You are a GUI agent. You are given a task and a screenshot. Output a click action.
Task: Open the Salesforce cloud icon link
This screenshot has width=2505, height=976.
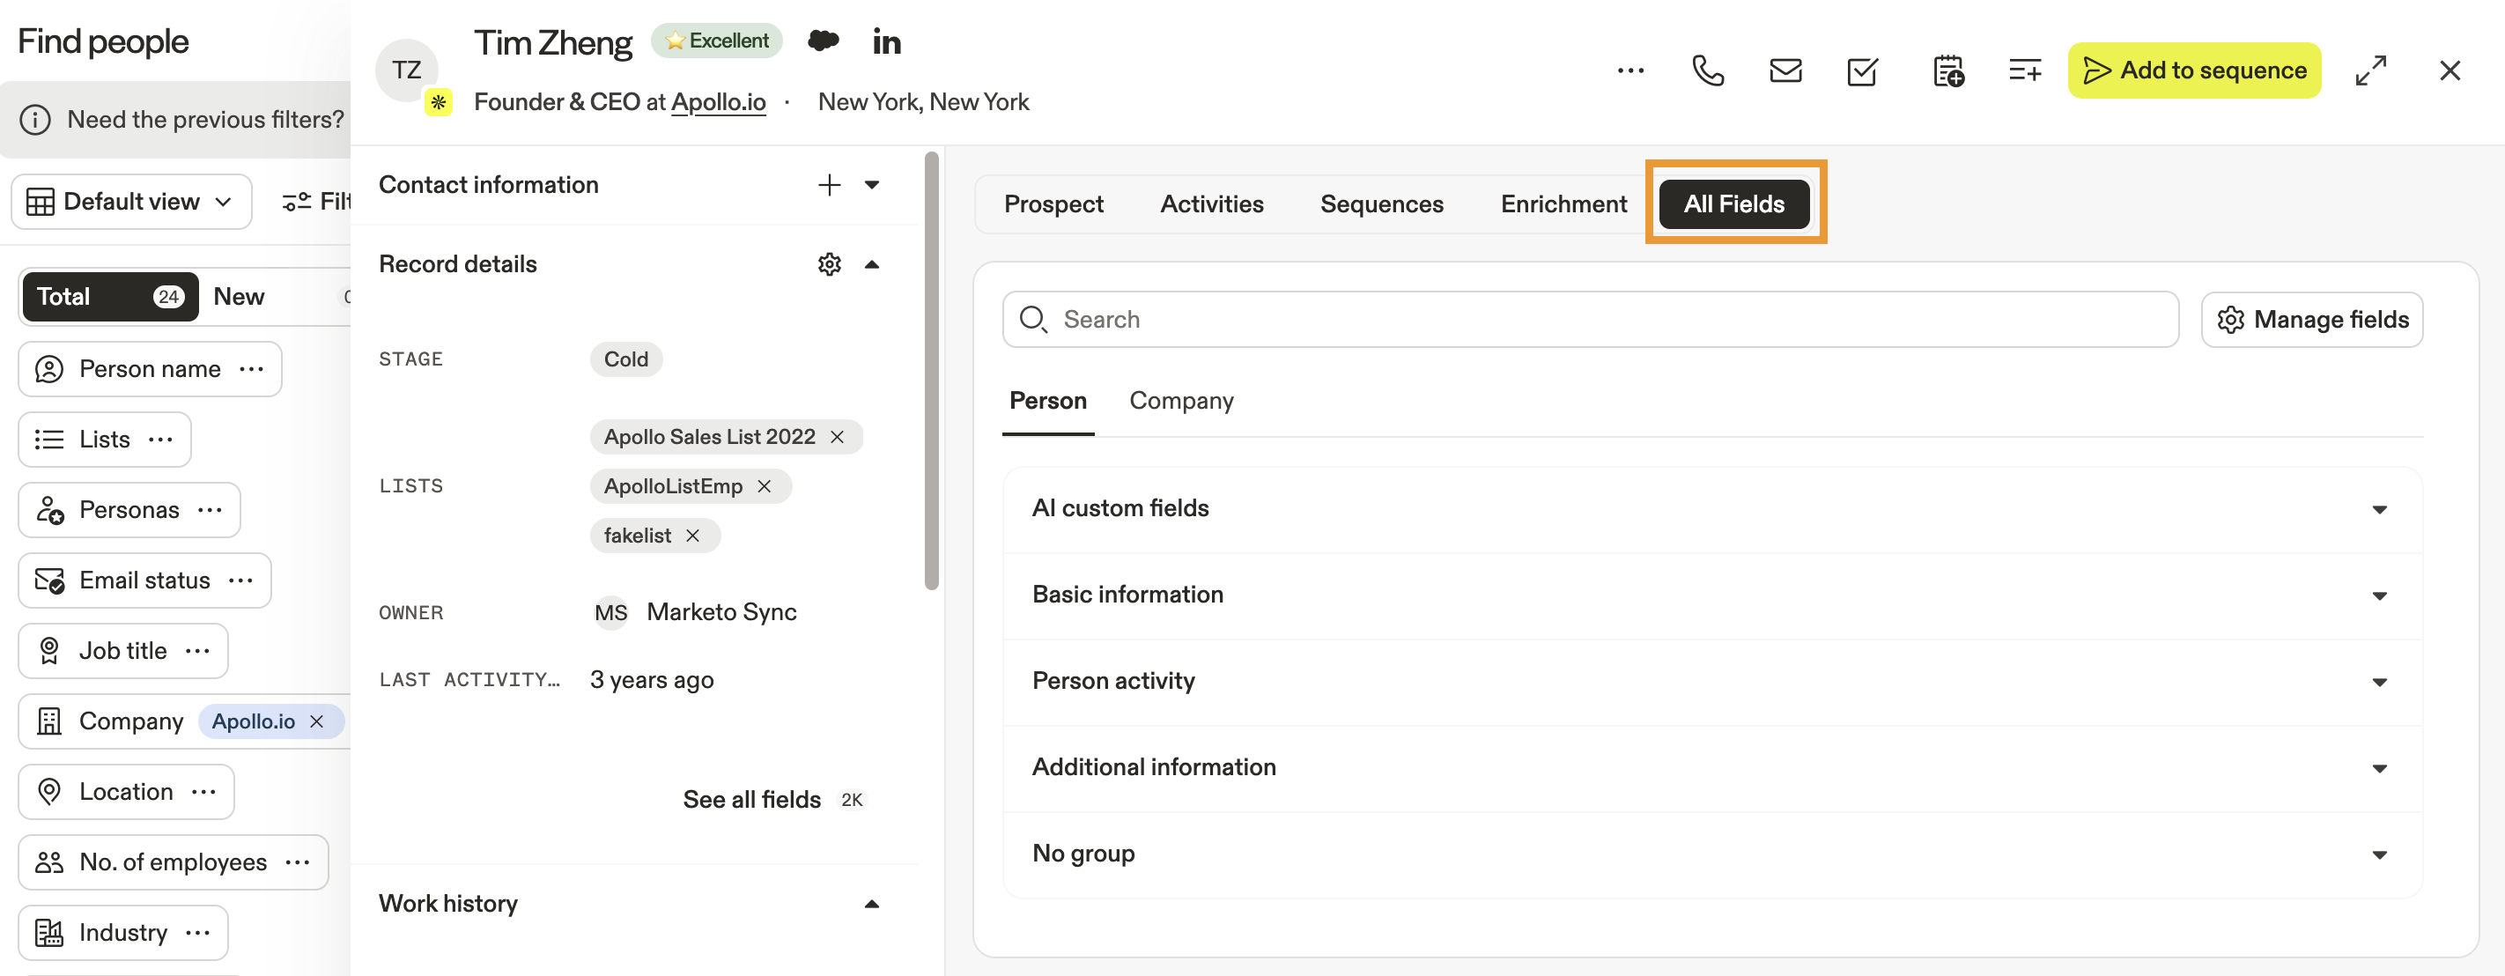coord(823,41)
